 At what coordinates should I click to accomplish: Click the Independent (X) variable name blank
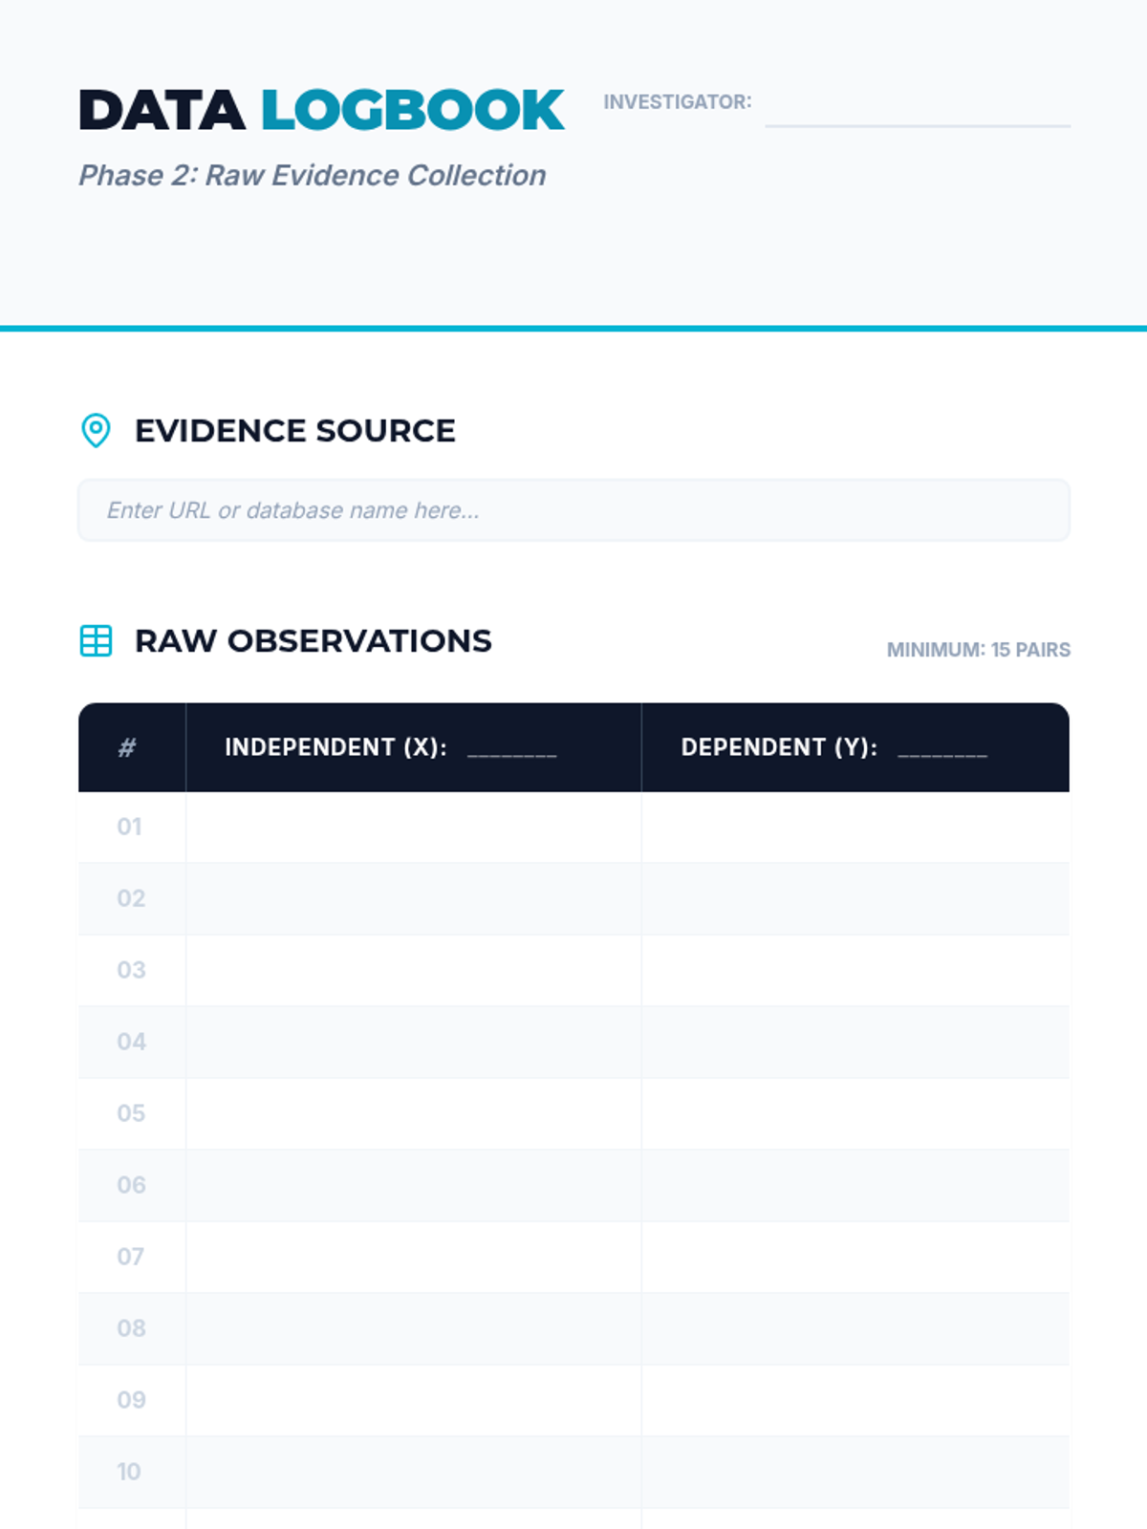tap(511, 748)
